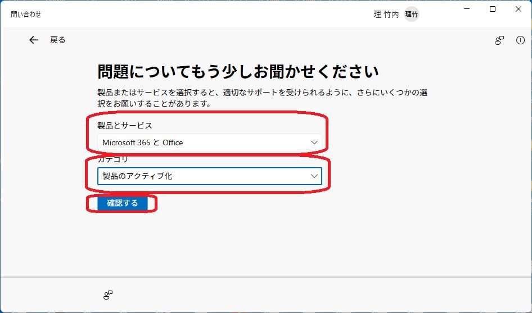Click chevron arrow of 製品のアクティブ化 combo box
Screen dimensions: 532x313
pyautogui.click(x=314, y=176)
